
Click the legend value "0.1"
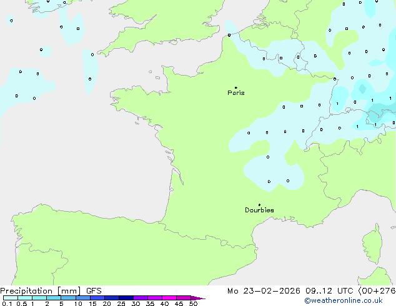(x=7, y=304)
